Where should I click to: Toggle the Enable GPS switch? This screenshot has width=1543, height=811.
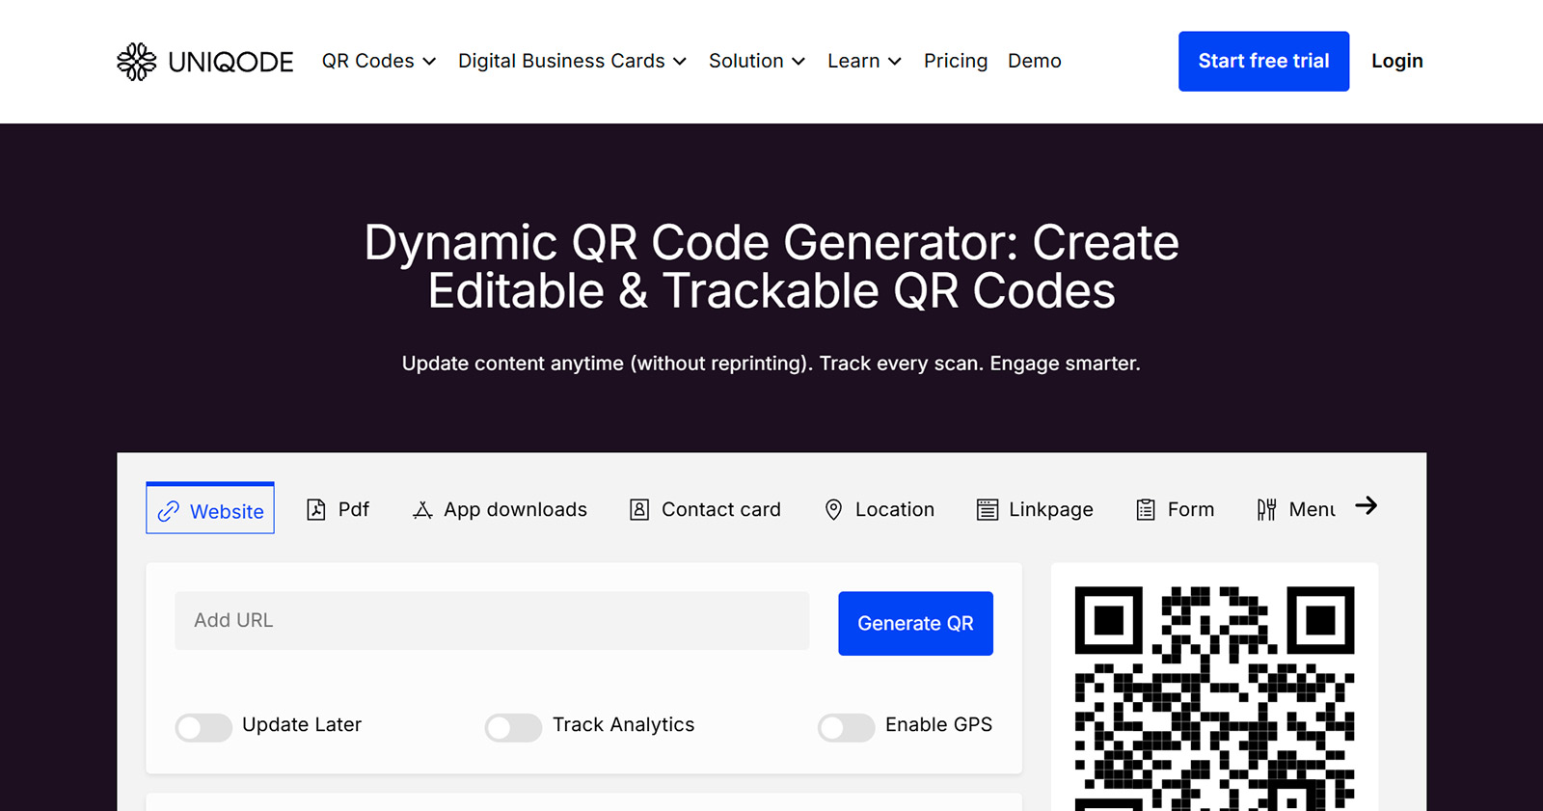pyautogui.click(x=846, y=727)
